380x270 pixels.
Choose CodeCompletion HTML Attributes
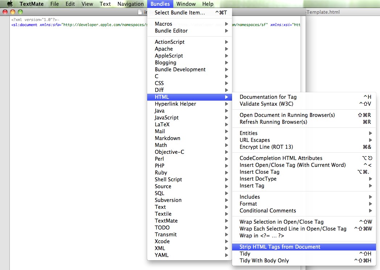(304, 158)
